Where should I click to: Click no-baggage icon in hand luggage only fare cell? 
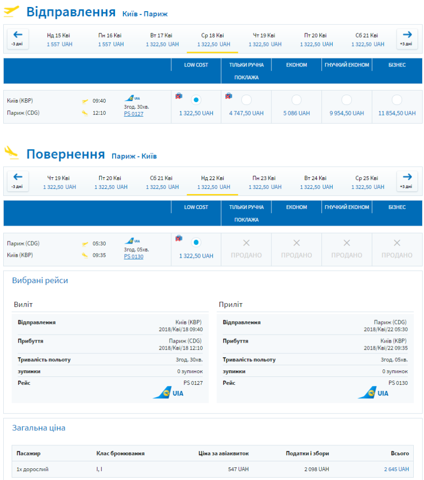[229, 96]
